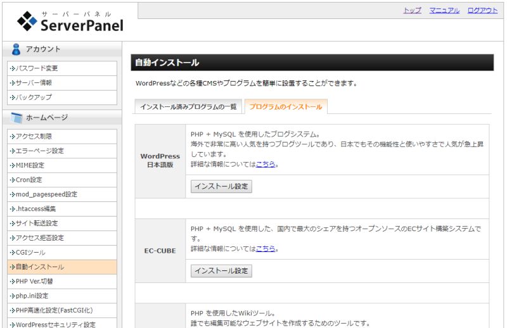Open パスワード変更 in sidebar
507x328 pixels.
point(62,68)
